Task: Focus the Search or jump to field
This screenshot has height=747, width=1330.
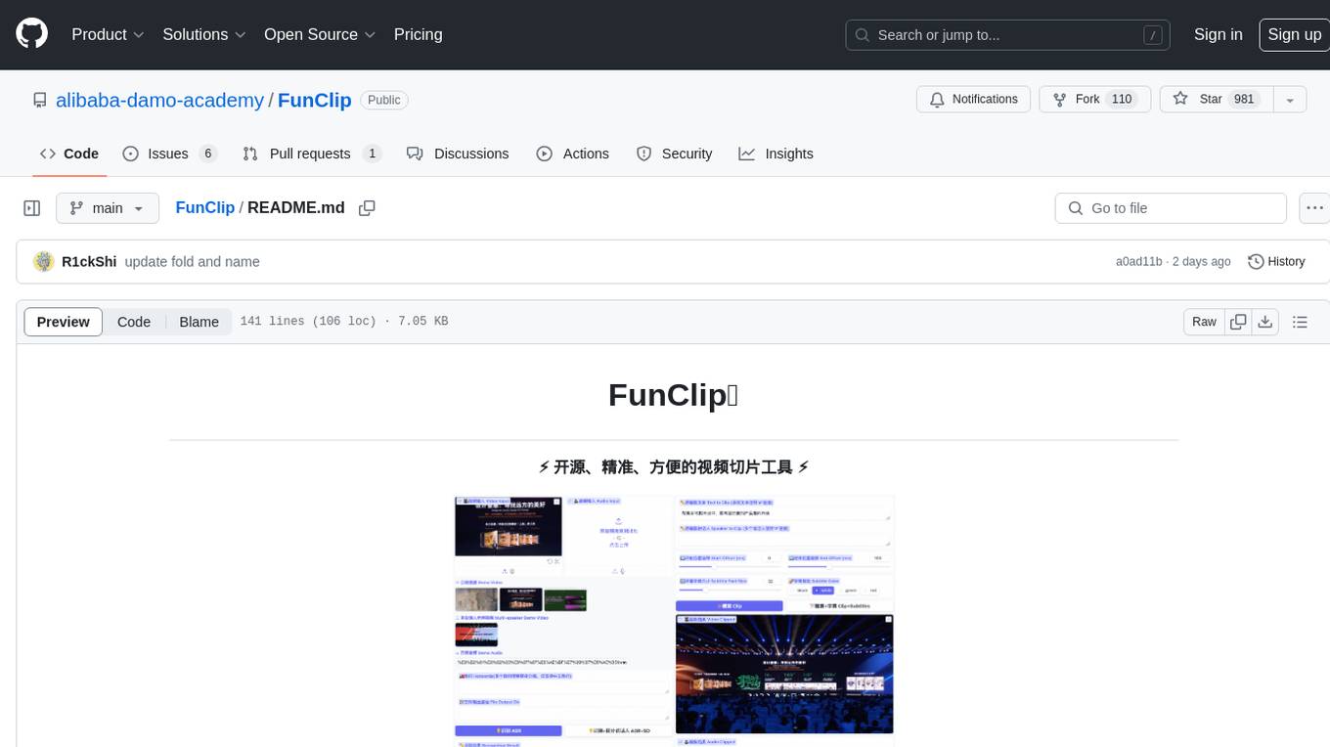Action: tap(1009, 35)
